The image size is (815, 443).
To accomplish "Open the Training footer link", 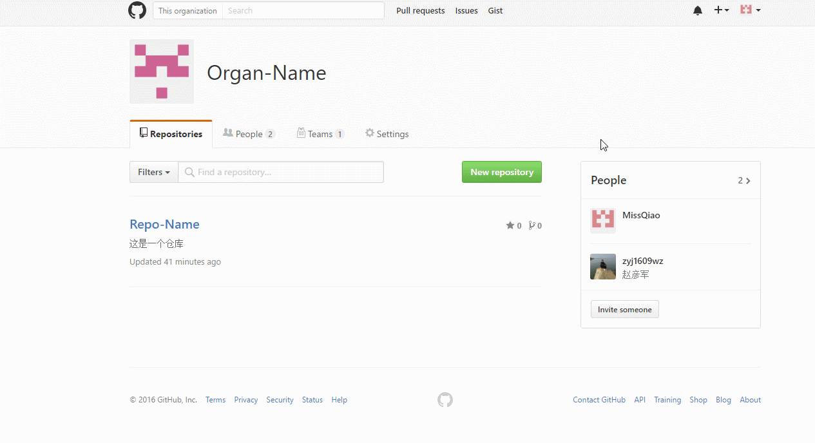I will (667, 400).
